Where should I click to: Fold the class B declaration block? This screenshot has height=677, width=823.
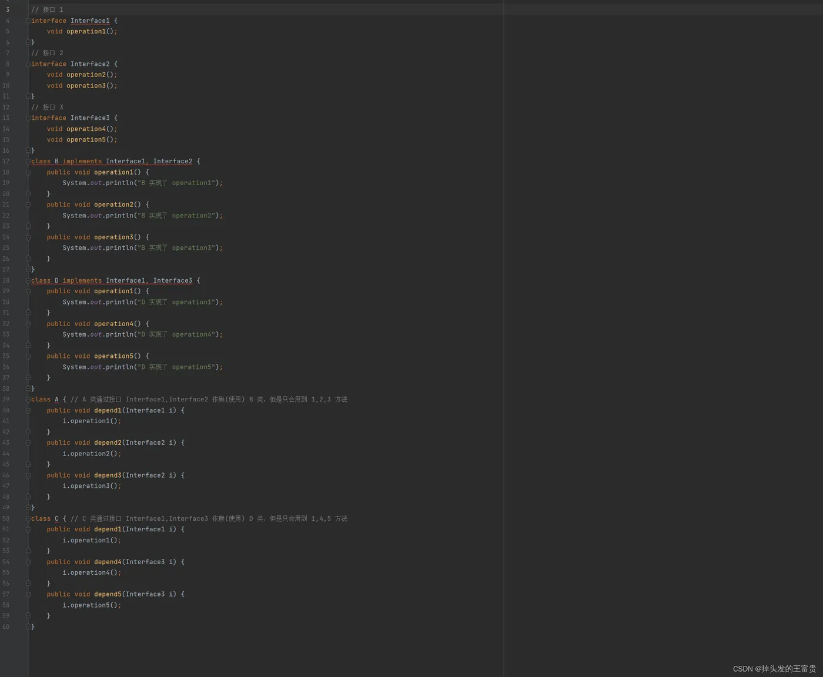(x=28, y=162)
